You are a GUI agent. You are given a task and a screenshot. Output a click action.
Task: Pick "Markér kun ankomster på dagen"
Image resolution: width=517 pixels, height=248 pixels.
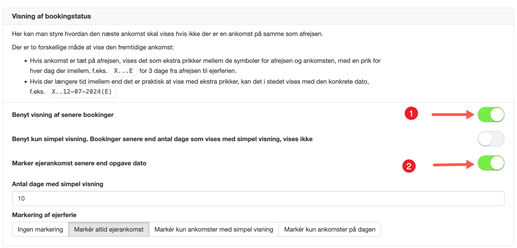pos(330,229)
